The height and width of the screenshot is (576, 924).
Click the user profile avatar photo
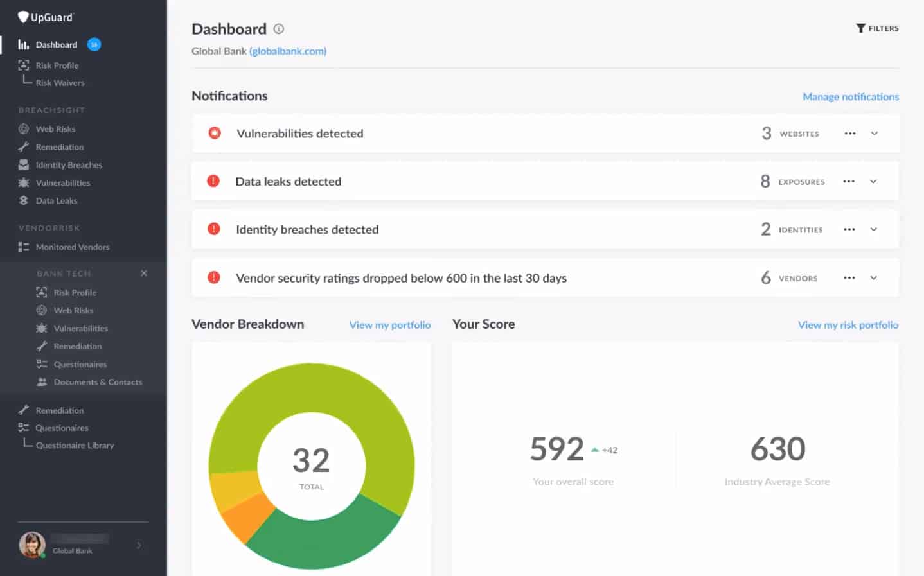click(32, 545)
